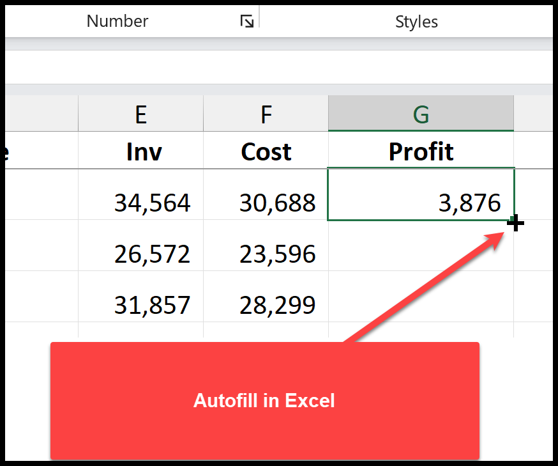The width and height of the screenshot is (558, 466).
Task: Click the Cost header cell
Action: [265, 151]
